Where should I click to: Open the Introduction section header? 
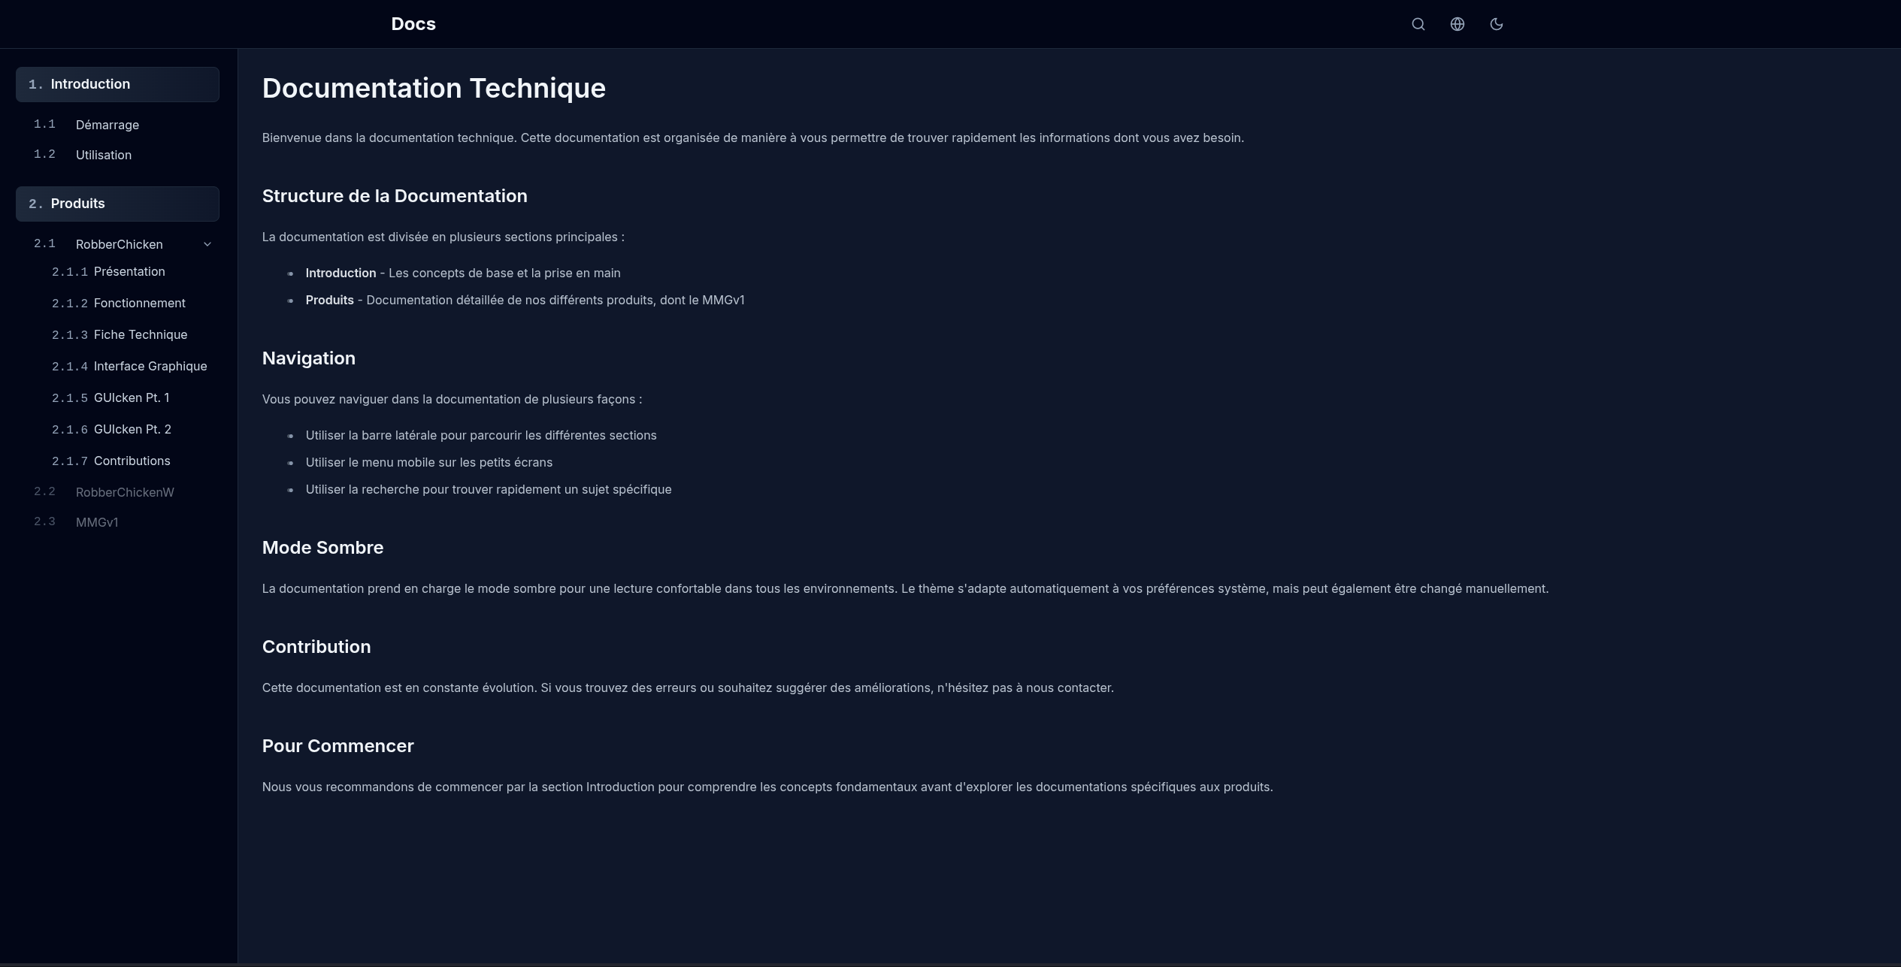[x=117, y=84]
